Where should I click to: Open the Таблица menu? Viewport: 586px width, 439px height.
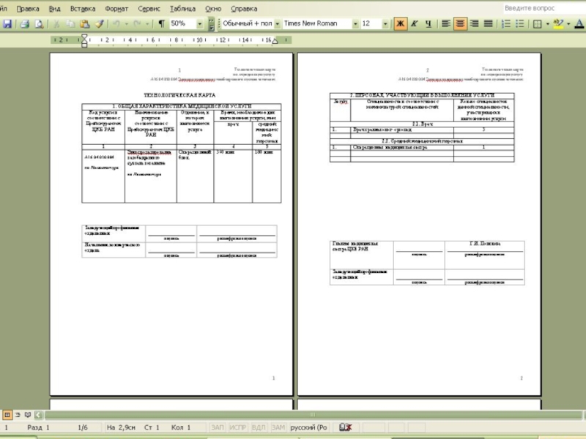(x=182, y=9)
